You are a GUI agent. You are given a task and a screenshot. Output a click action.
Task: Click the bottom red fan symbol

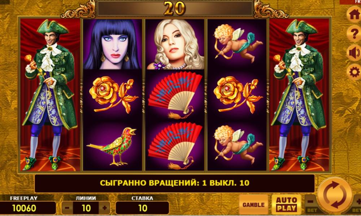(x=175, y=145)
